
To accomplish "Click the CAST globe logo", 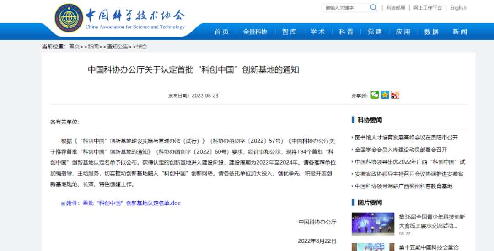I will [x=68, y=20].
